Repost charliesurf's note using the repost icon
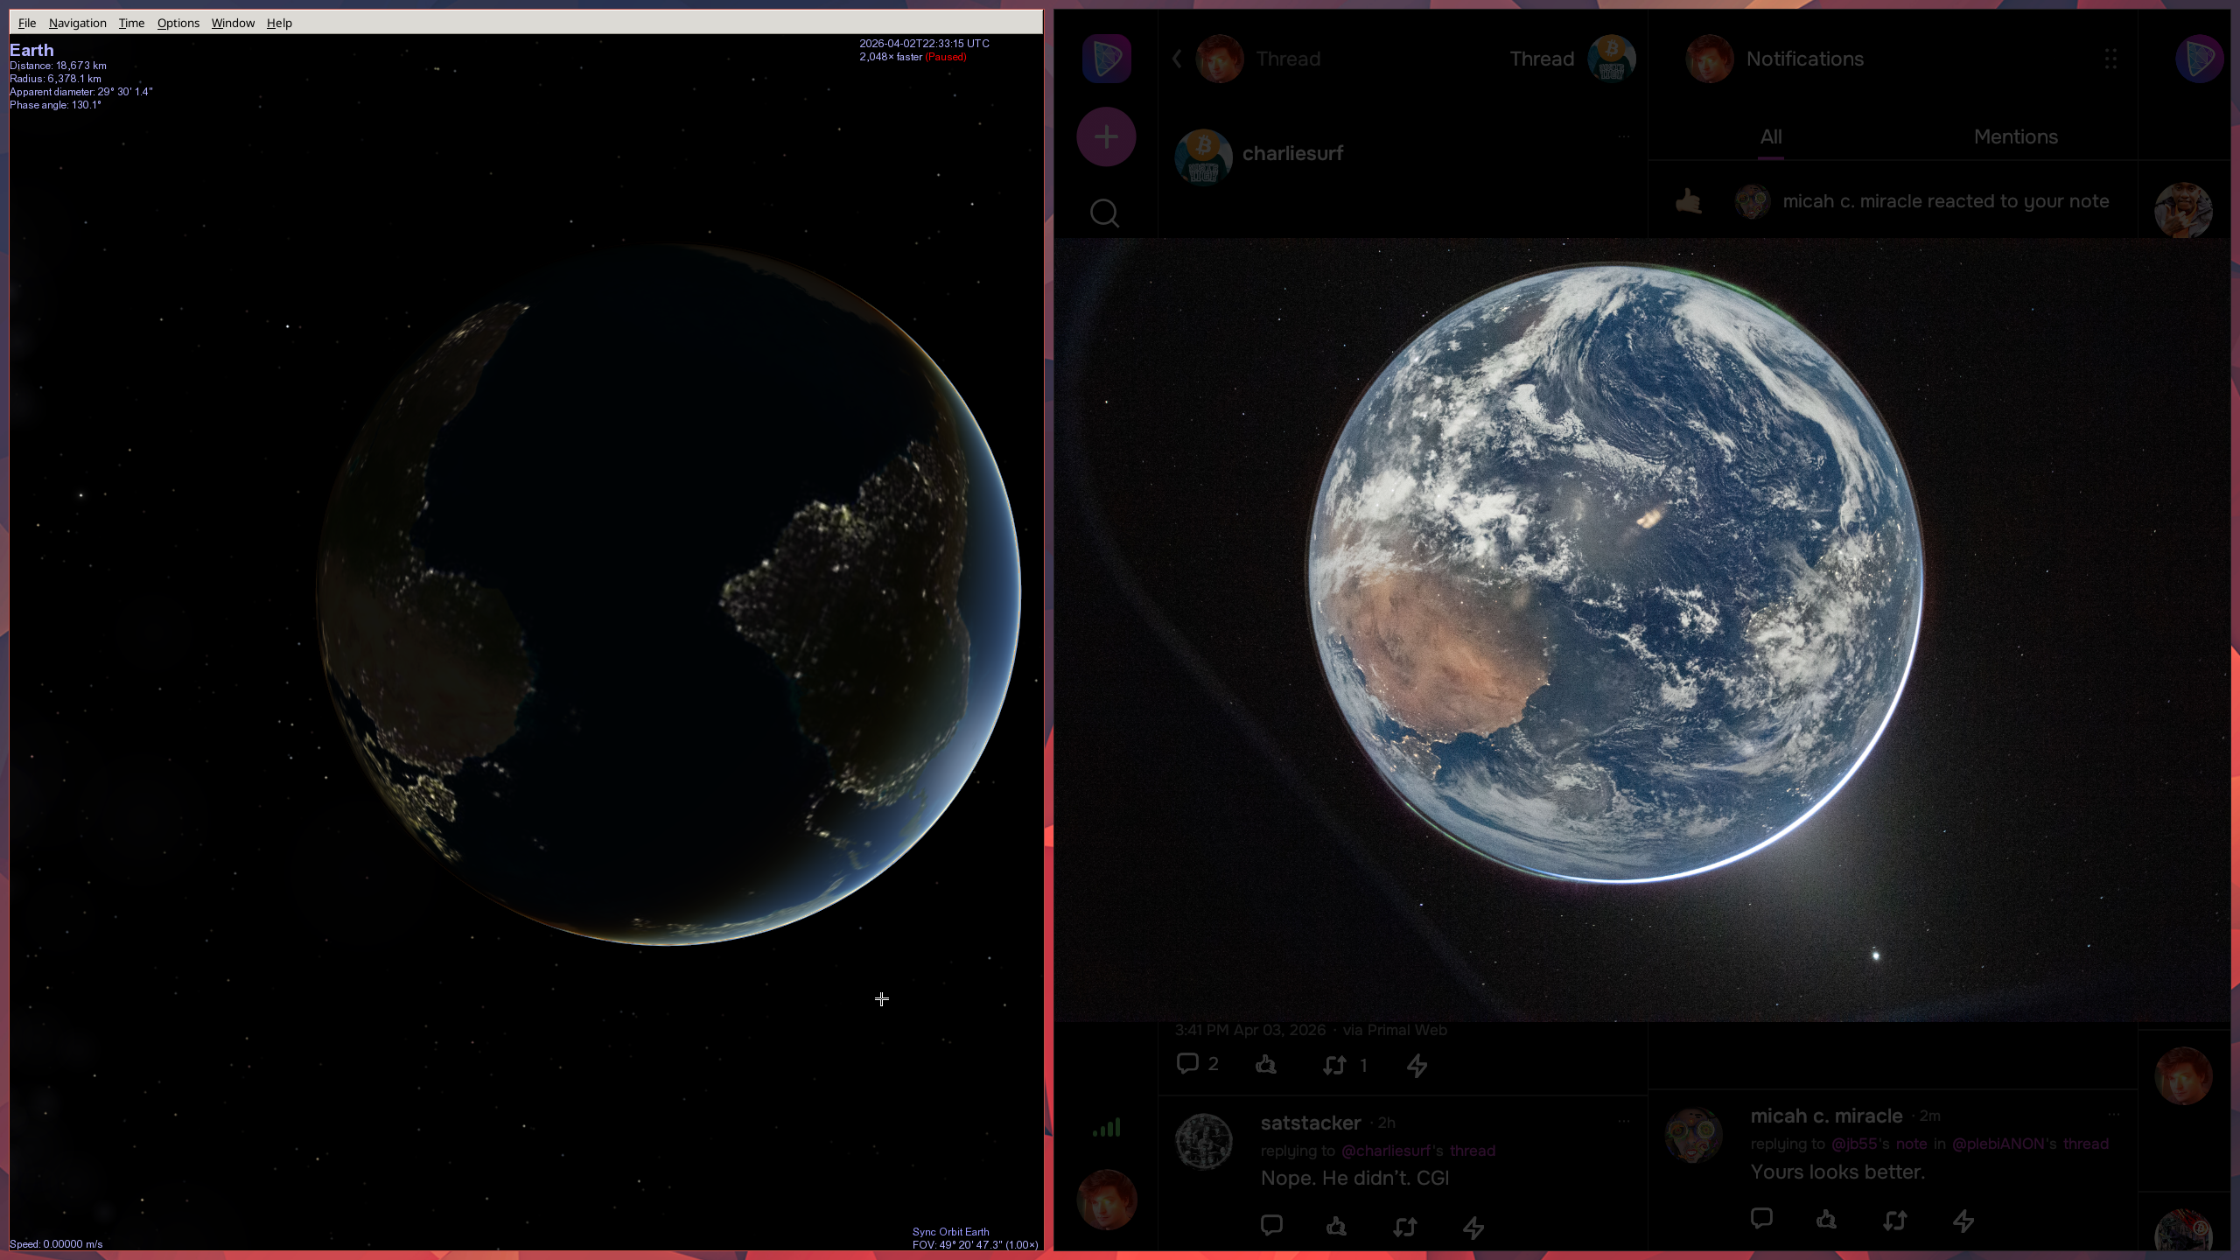 pyautogui.click(x=1334, y=1065)
